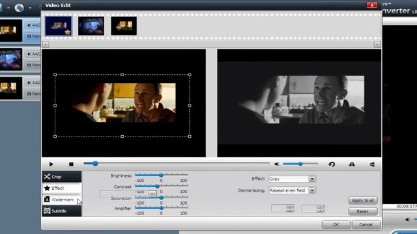Open the Crop tab

pyautogui.click(x=62, y=177)
